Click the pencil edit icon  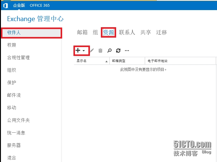(x=92, y=50)
